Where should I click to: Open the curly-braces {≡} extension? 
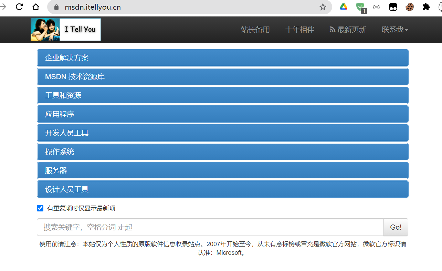[377, 7]
